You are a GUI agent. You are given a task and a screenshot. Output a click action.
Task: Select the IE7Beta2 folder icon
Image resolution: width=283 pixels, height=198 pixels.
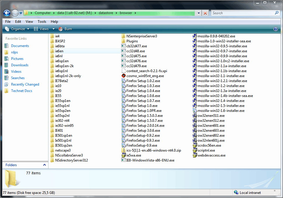(x=52, y=81)
